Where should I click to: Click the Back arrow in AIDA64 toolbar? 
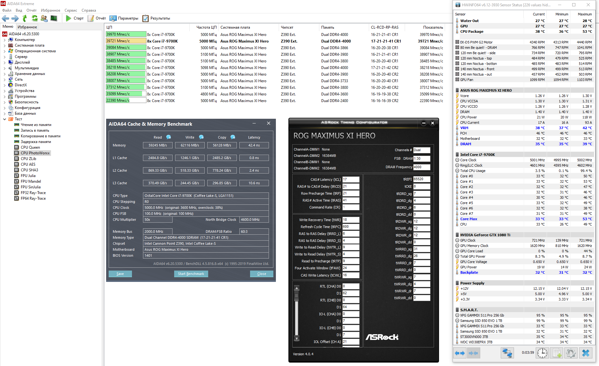[x=6, y=18]
